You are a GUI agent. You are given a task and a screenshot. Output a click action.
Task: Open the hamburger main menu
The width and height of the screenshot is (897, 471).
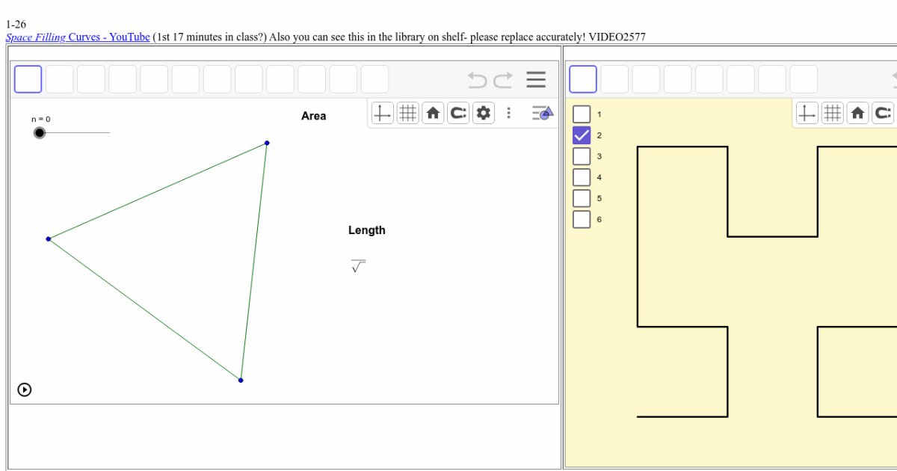click(x=536, y=79)
